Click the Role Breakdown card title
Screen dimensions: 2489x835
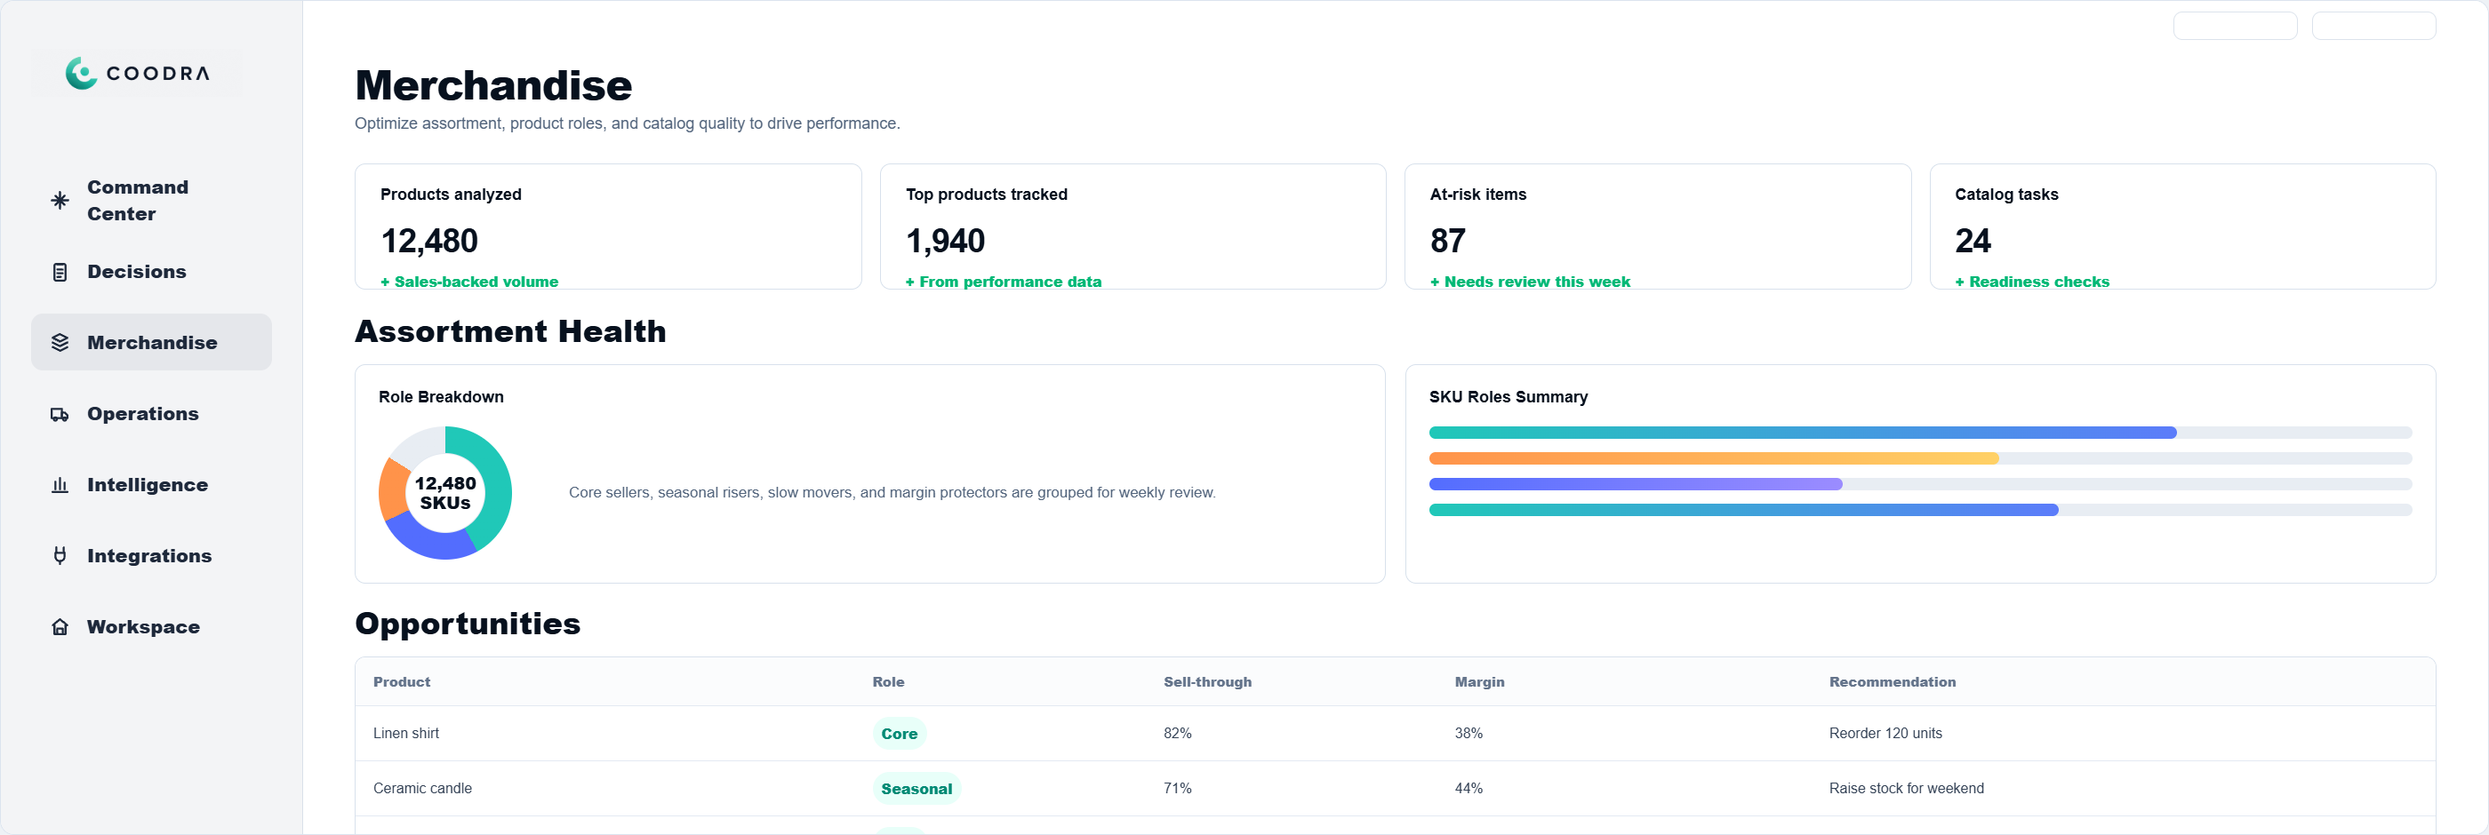coord(441,397)
